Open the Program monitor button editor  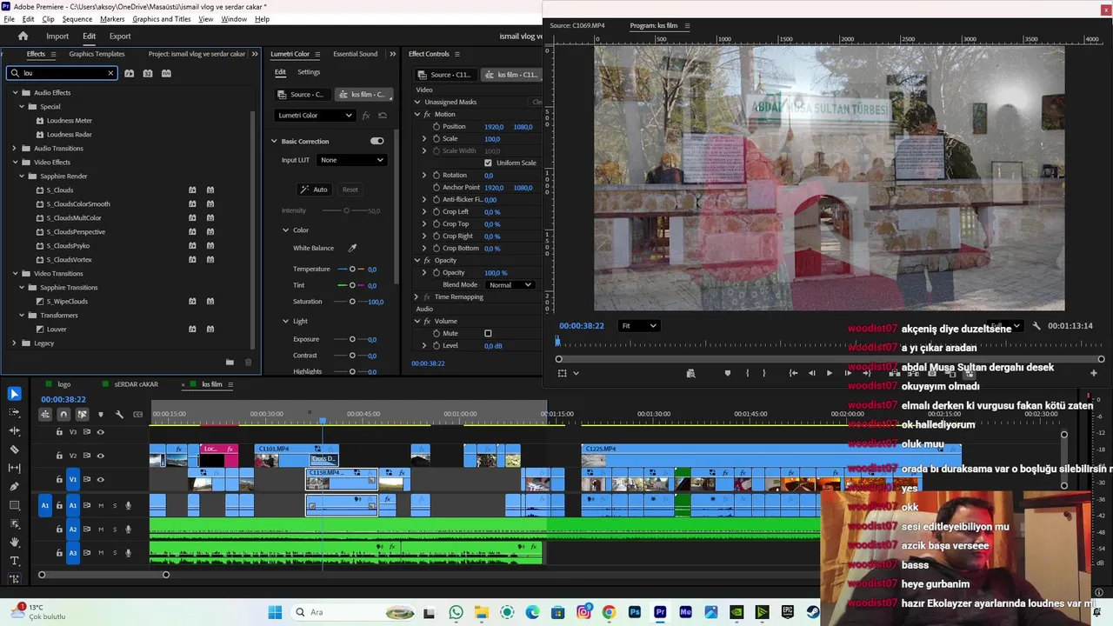pyautogui.click(x=1094, y=373)
